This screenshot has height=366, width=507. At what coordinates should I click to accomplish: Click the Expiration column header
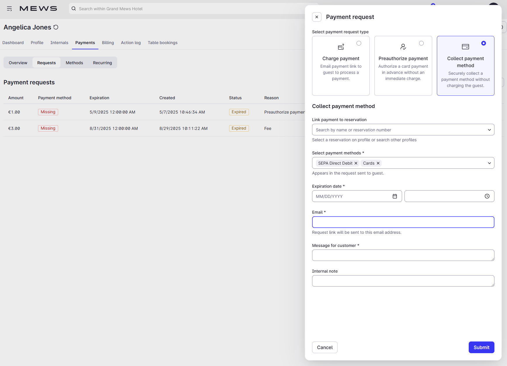[x=99, y=98]
